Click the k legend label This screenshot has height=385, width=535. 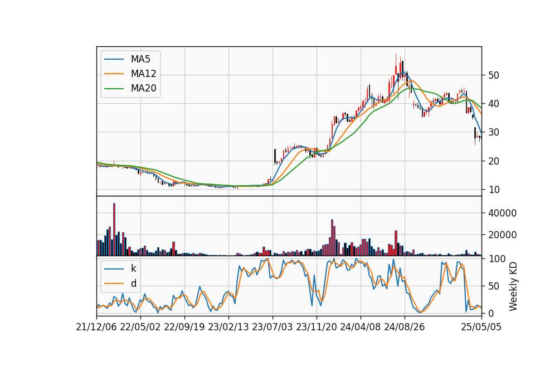[133, 268]
